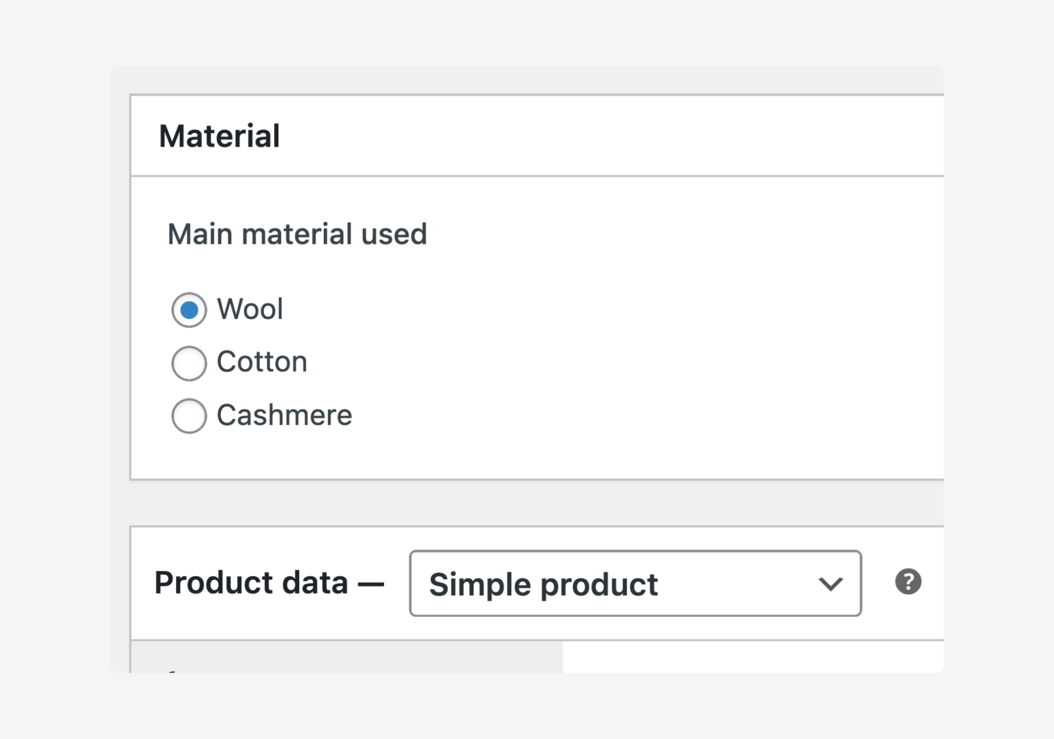Screen dimensions: 1054x739
Task: Click the Main material used label
Action: pos(297,234)
